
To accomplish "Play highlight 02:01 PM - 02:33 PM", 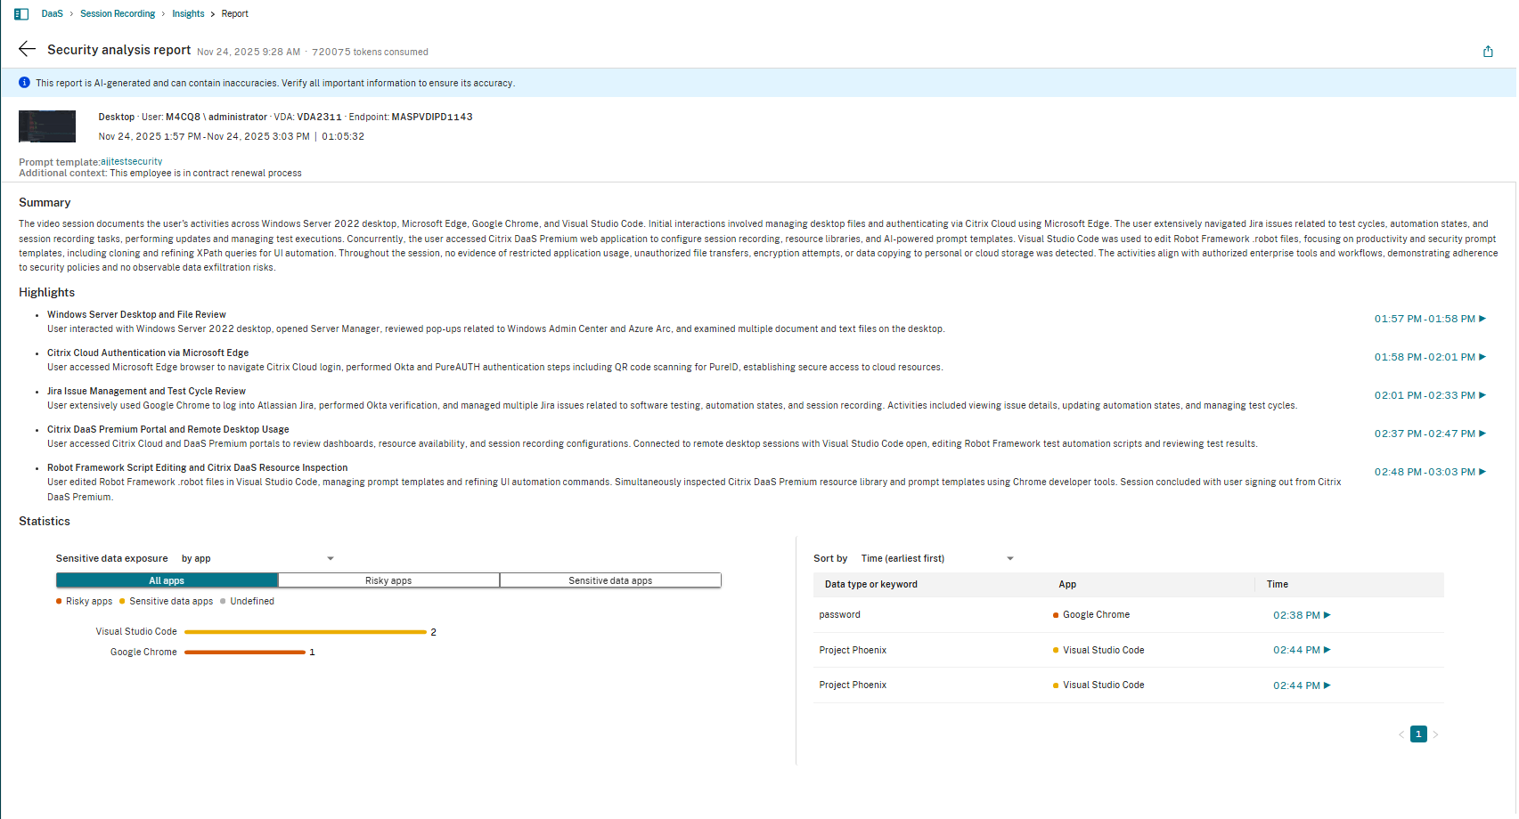I will (1430, 395).
